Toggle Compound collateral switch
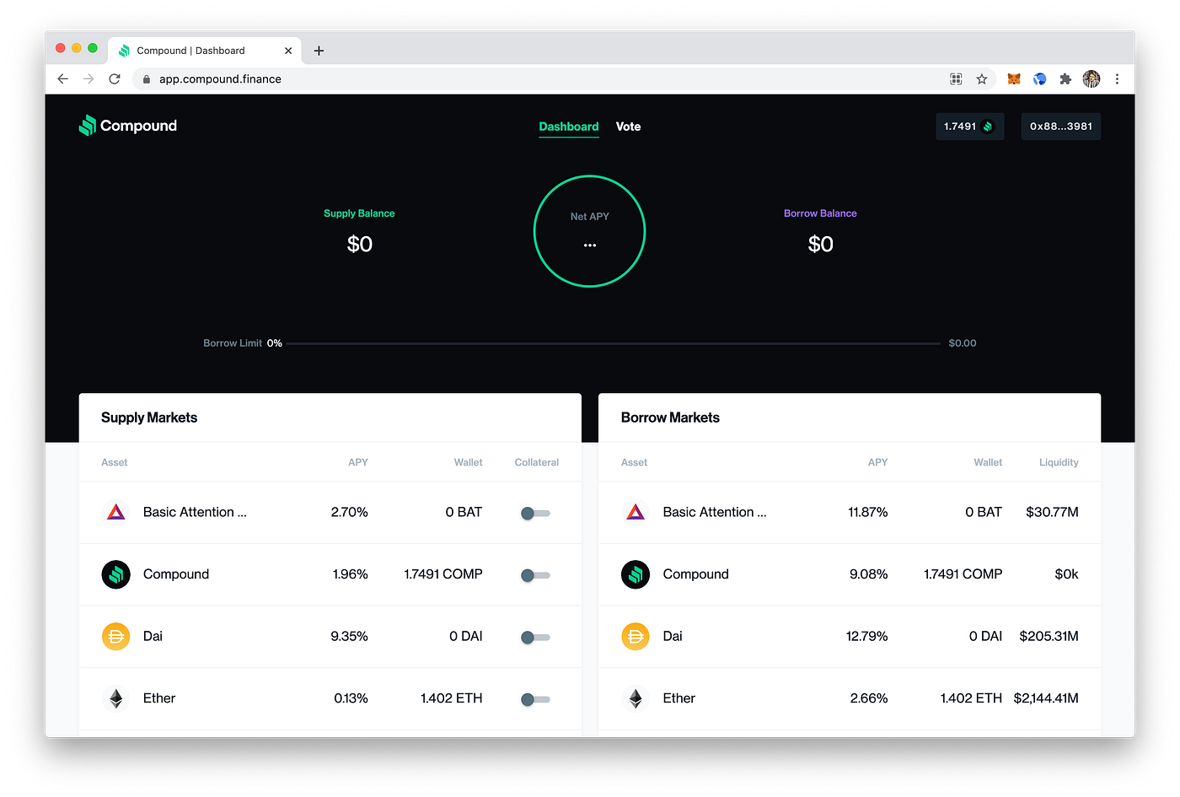 pos(535,575)
